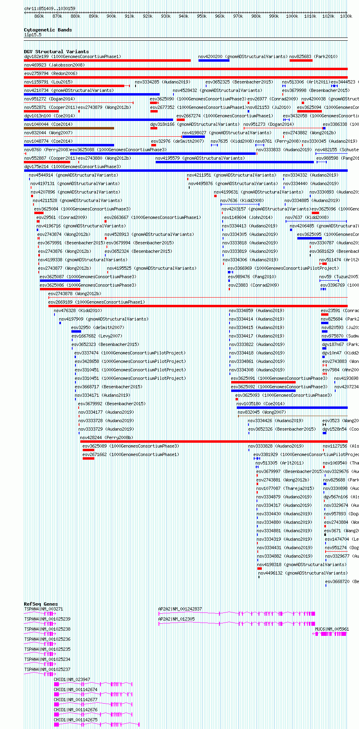Click nsv832044 (Wong2007) label
Viewport: 359px width, 729px height.
pos(48,133)
